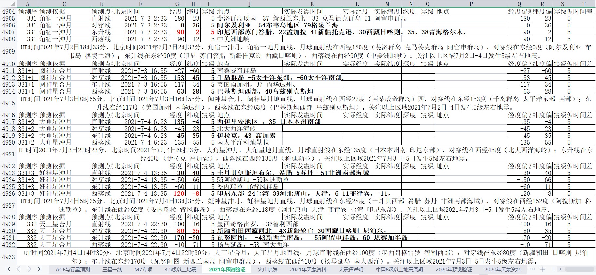Select row header 4933
The height and width of the screenshot is (275, 596).
[x=9, y=257]
